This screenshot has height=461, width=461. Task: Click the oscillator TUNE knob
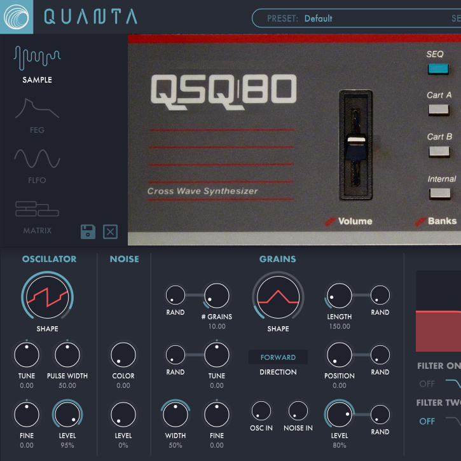(27, 355)
